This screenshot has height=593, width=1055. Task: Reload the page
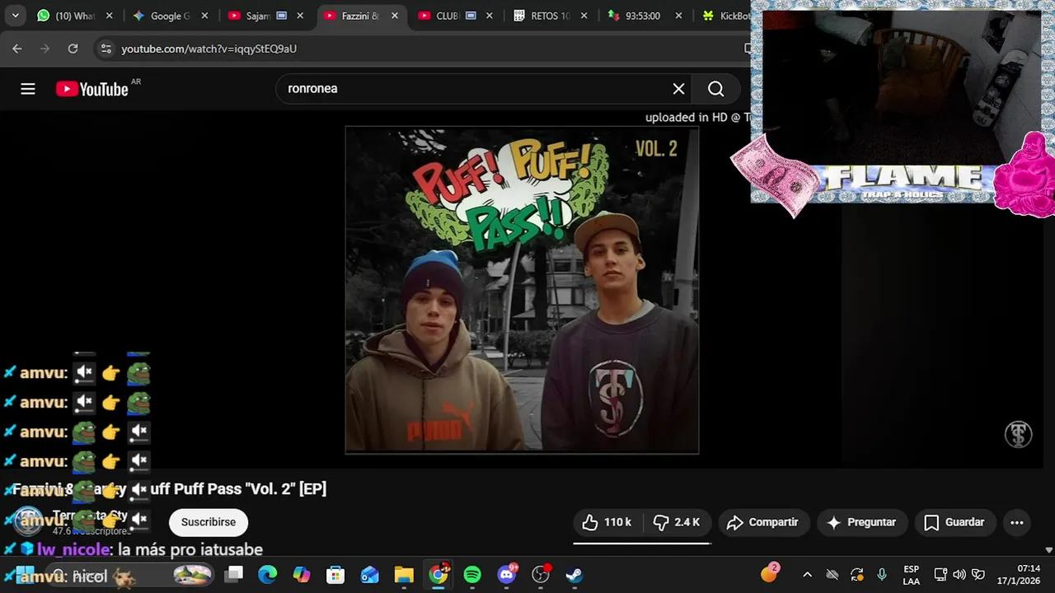(73, 49)
